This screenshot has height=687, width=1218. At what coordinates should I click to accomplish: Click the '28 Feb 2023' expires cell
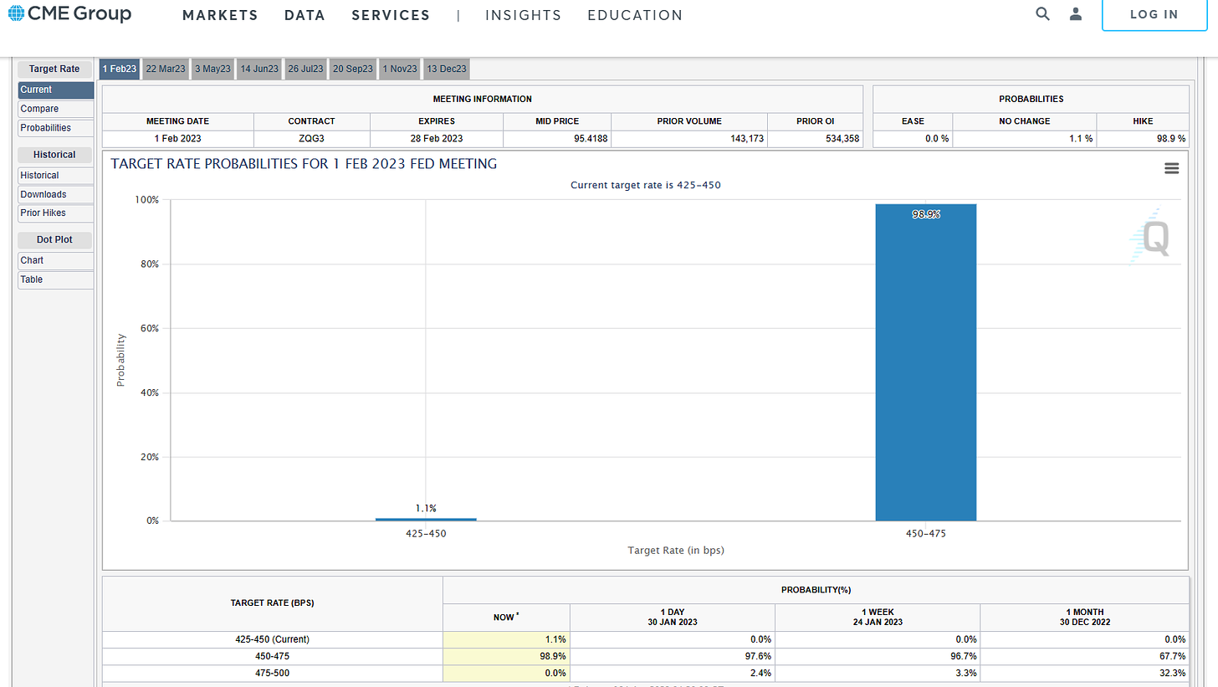[x=437, y=139]
